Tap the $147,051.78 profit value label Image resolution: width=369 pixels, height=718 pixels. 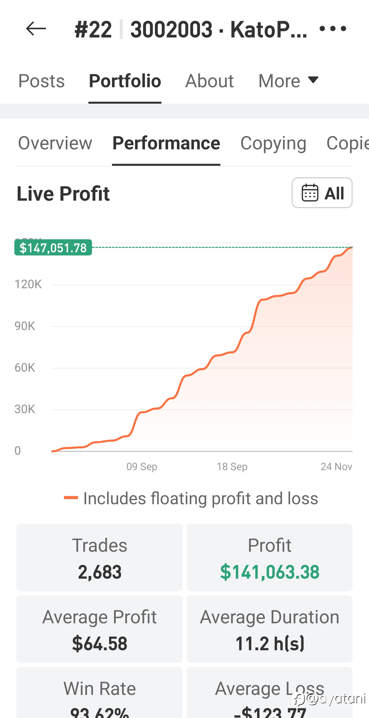(53, 248)
